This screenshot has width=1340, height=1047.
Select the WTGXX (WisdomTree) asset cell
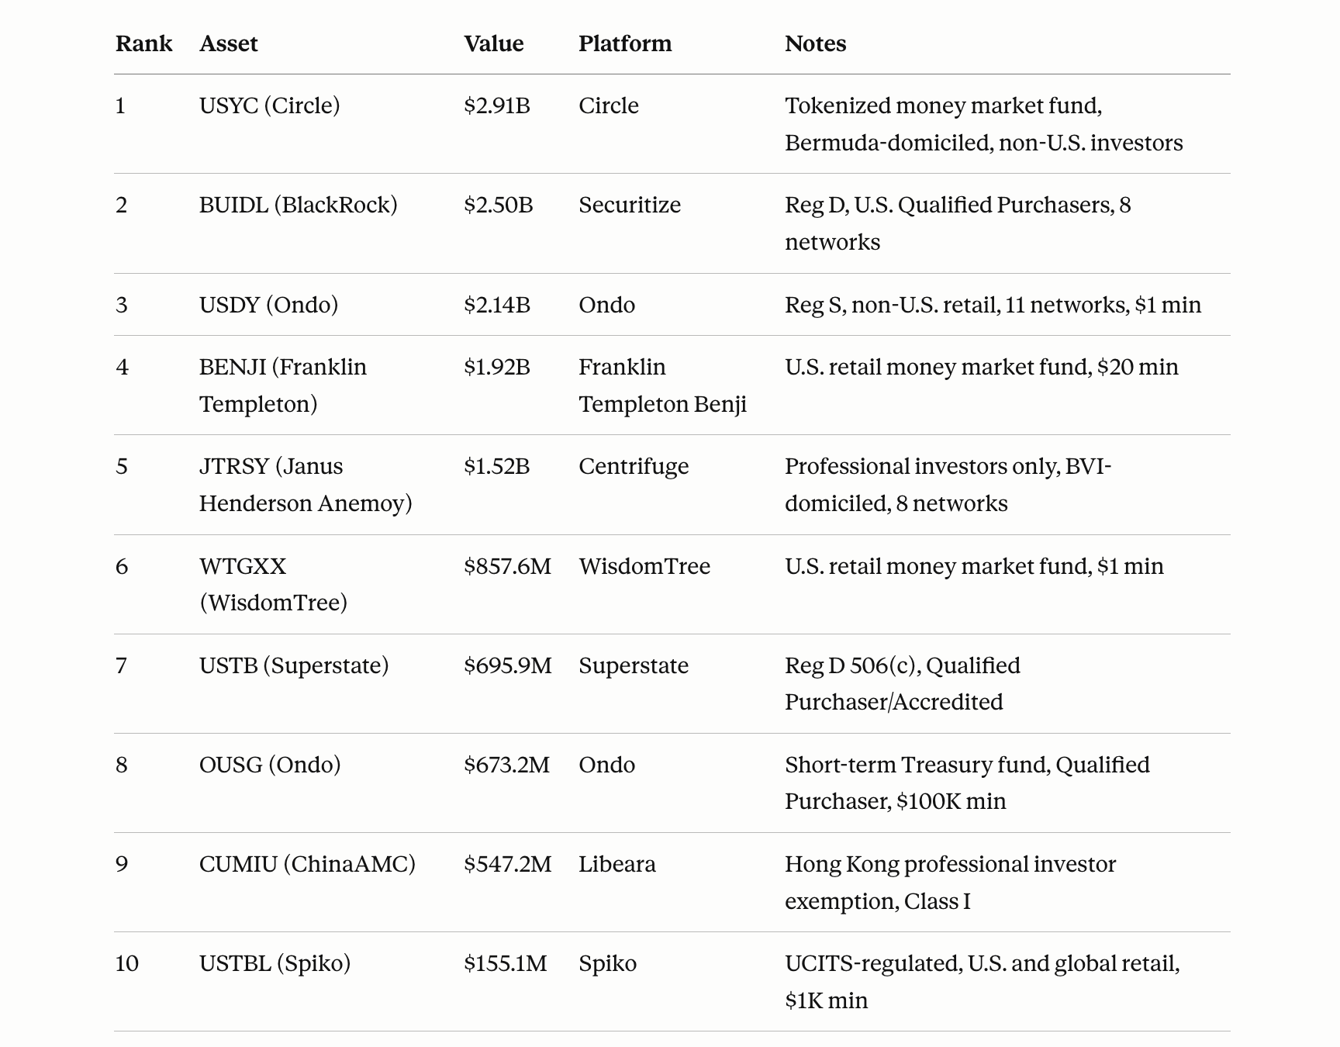coord(273,584)
